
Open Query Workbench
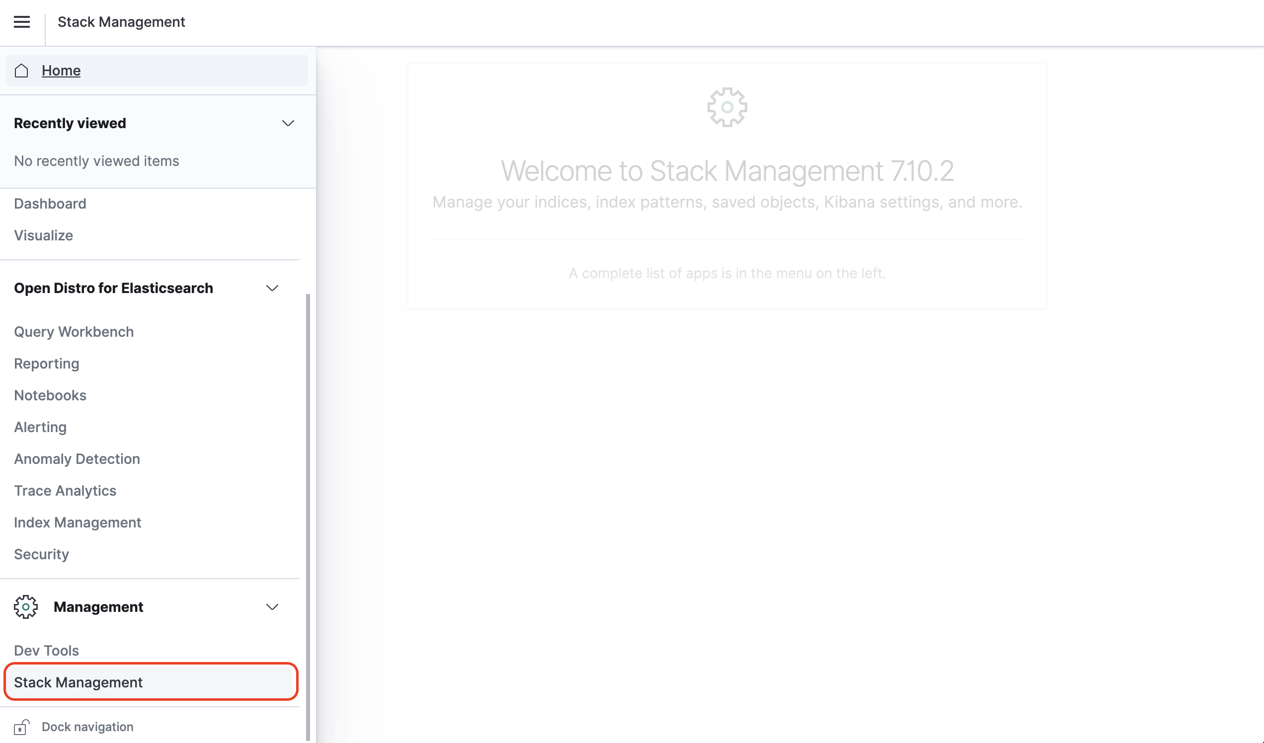74,332
